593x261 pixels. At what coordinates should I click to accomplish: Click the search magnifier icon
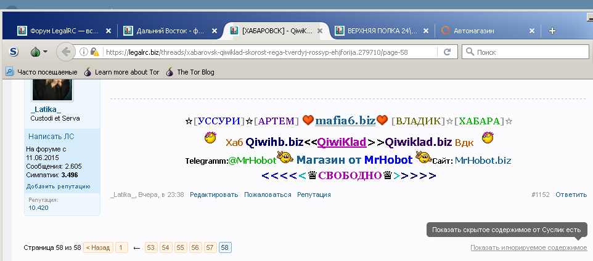coord(470,52)
